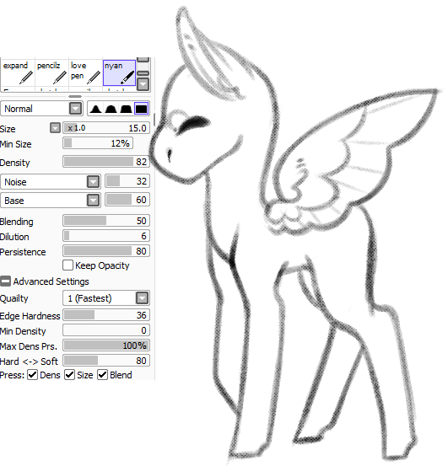This screenshot has width=448, height=466.
Task: Open the Noise brush shape dropdown
Action: click(51, 182)
